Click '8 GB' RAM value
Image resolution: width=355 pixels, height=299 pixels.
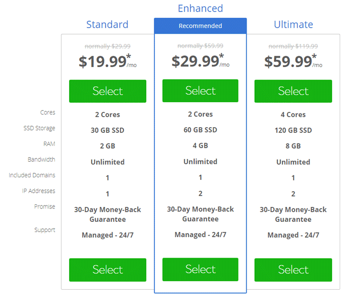coord(293,146)
